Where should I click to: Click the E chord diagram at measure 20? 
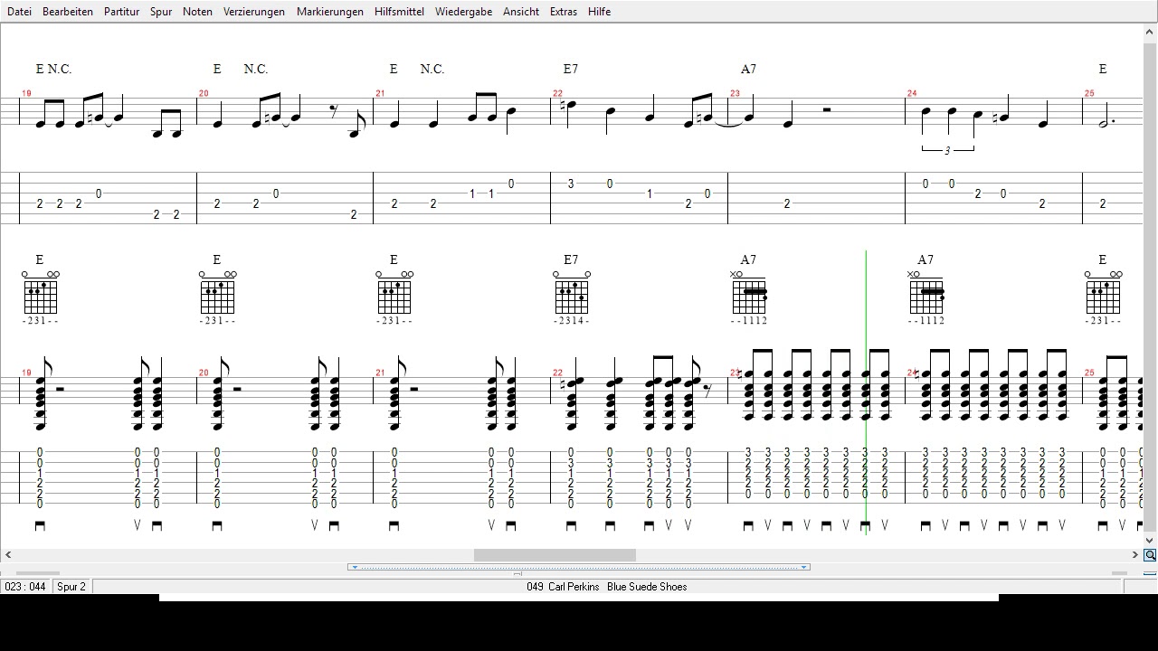coord(218,297)
